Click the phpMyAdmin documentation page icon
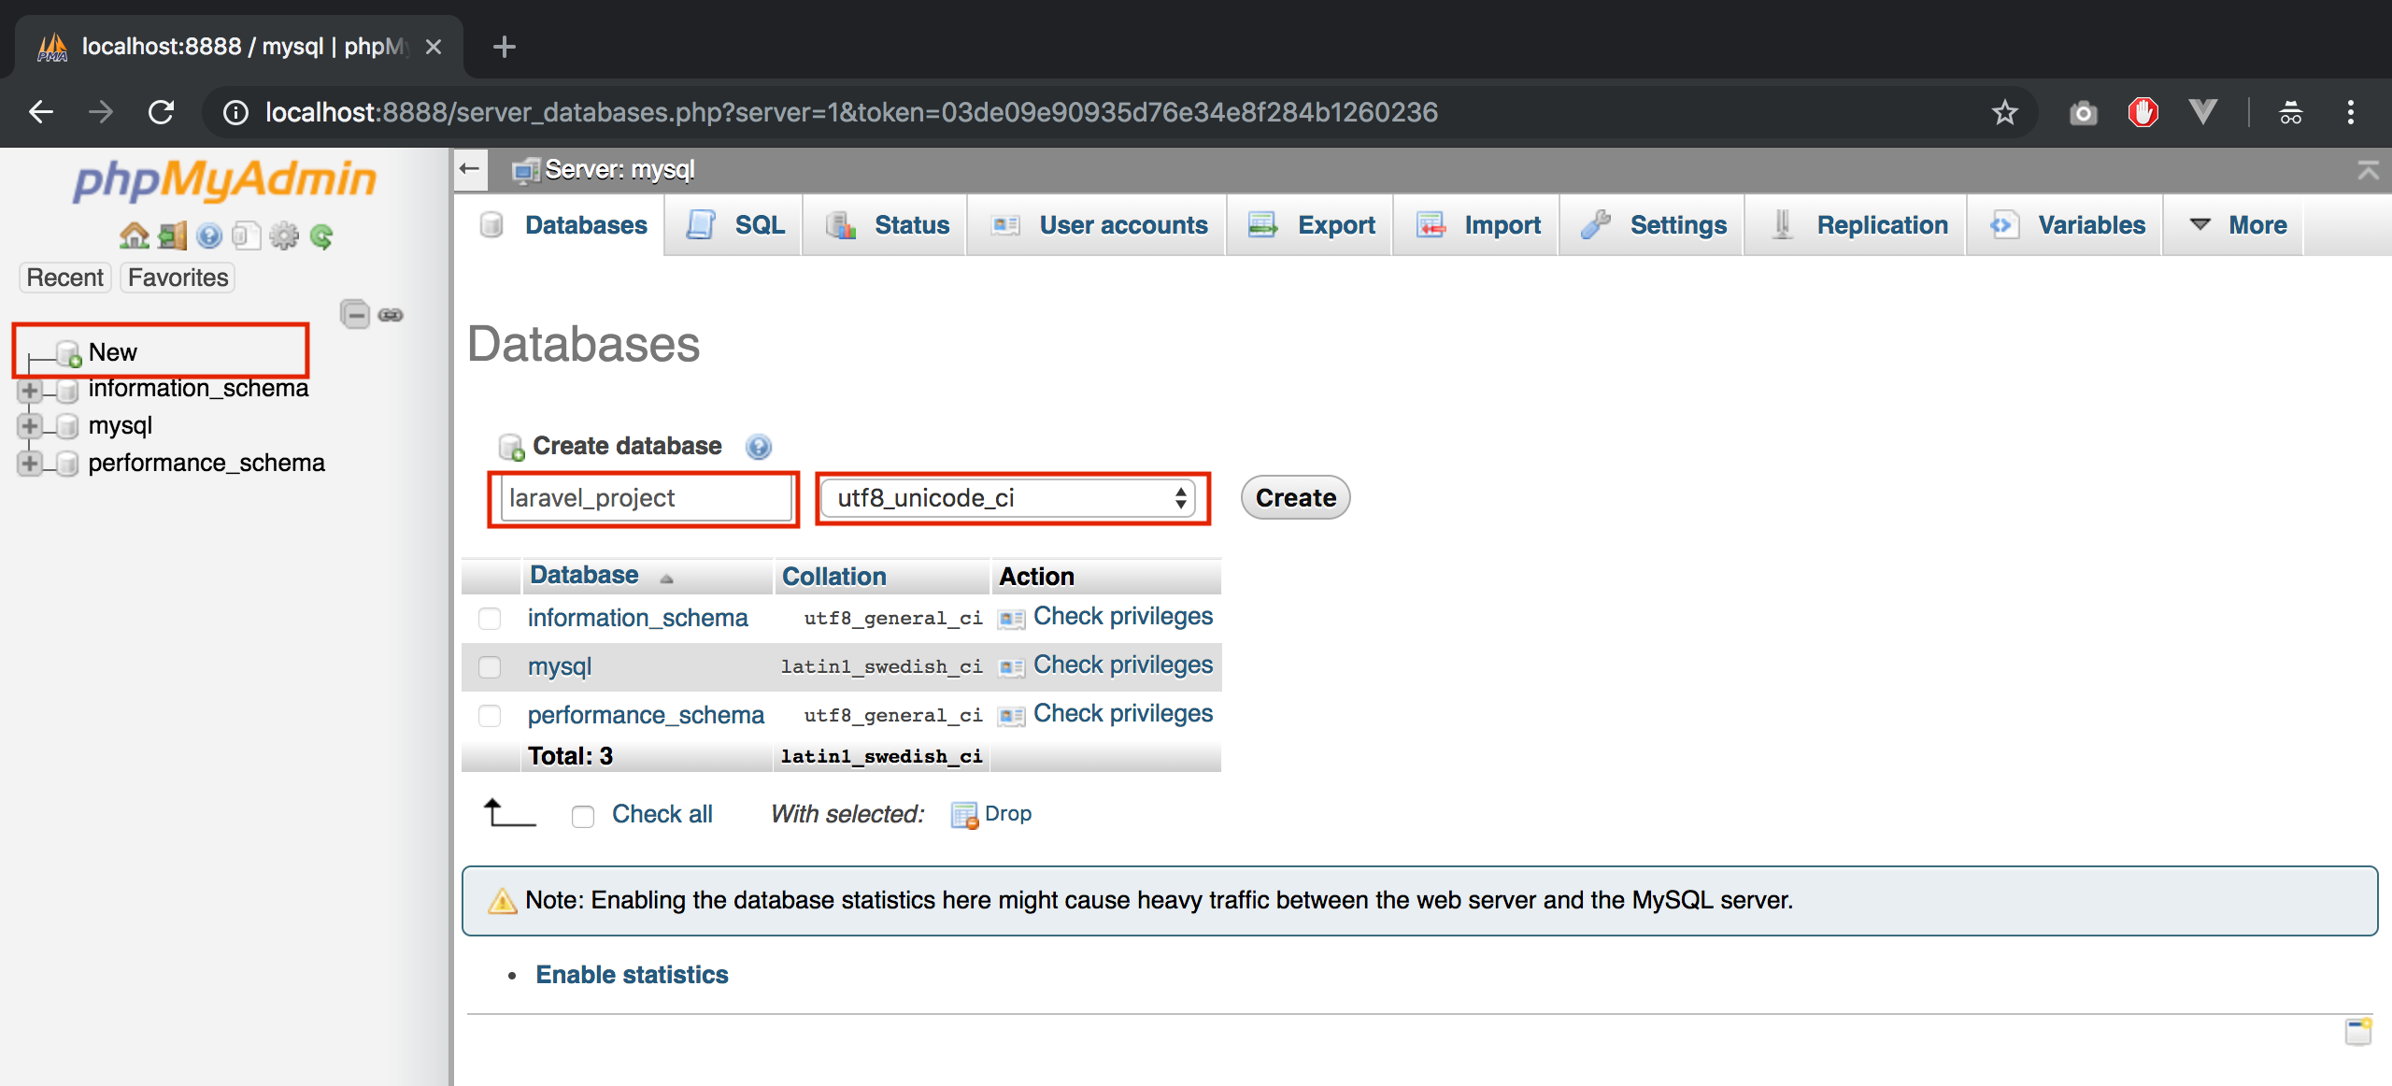This screenshot has height=1086, width=2392. point(247,236)
